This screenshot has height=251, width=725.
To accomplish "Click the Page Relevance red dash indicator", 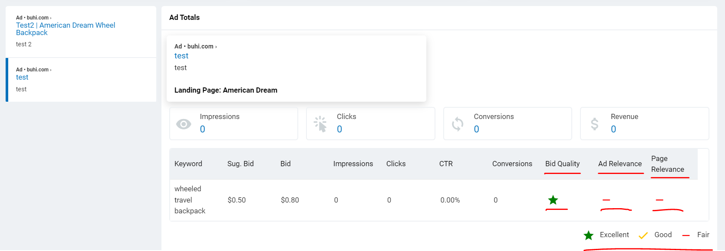I will point(659,200).
